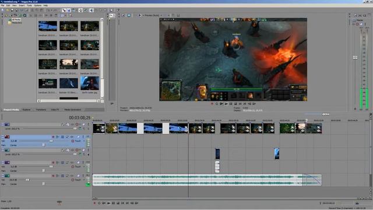Select Media Bins folder in tree

17,23
